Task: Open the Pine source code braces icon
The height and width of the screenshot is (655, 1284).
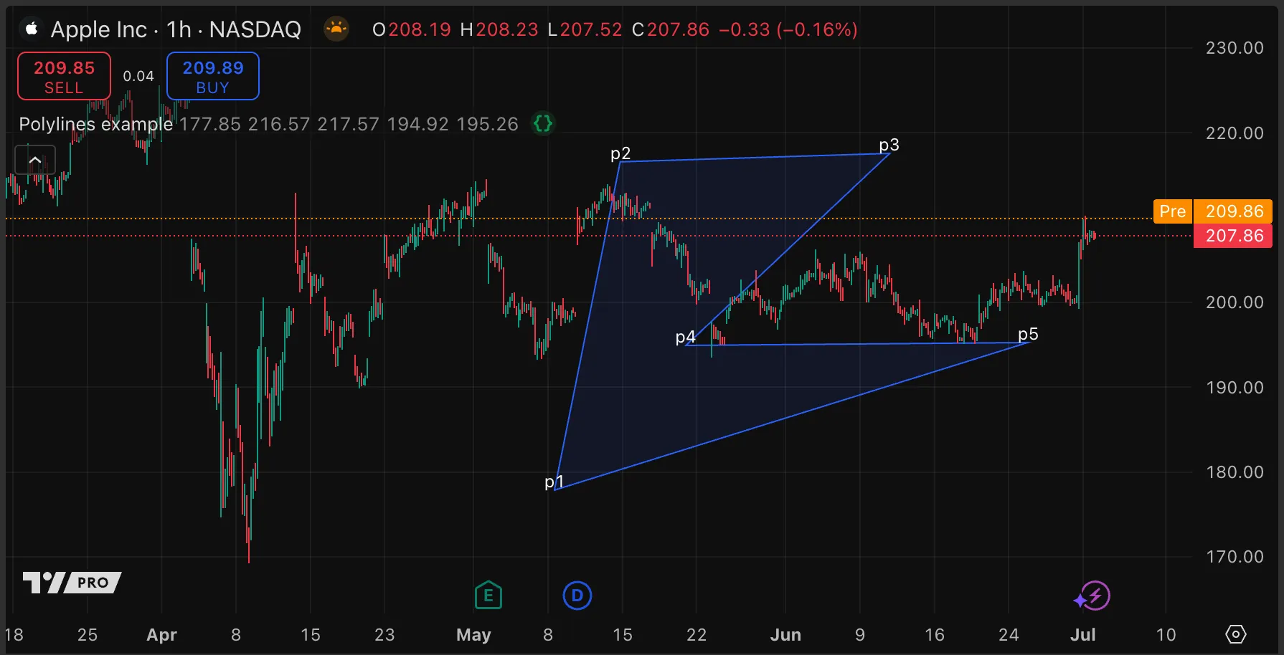Action: [543, 124]
